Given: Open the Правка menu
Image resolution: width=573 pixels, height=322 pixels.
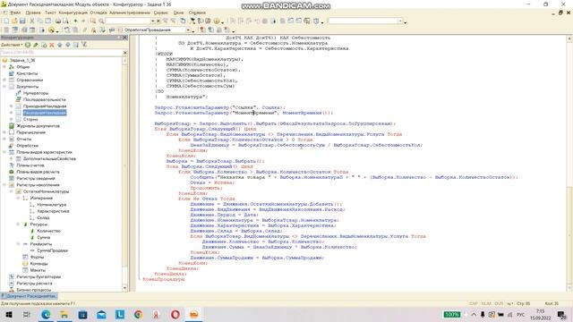Looking at the screenshot, I should pos(33,13).
